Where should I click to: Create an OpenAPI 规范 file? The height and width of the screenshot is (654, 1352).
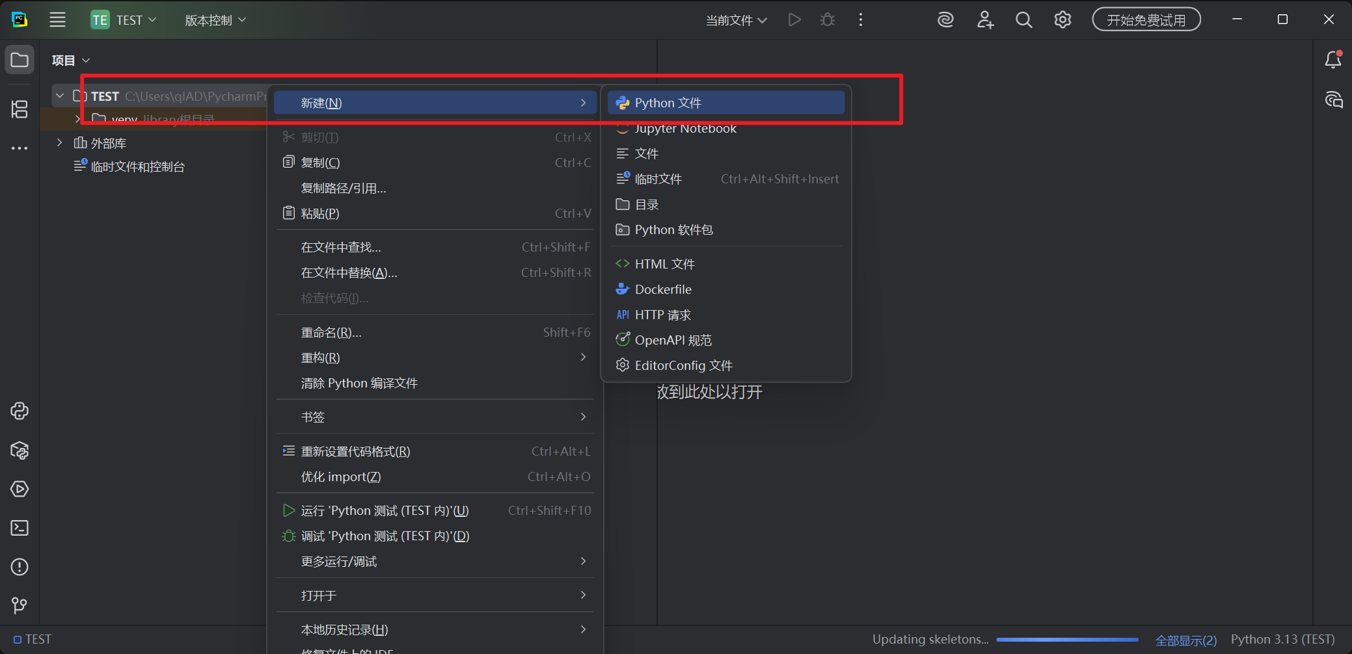coord(726,340)
